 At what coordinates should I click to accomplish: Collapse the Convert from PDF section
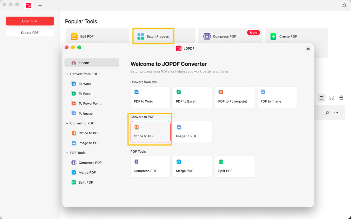pos(67,74)
